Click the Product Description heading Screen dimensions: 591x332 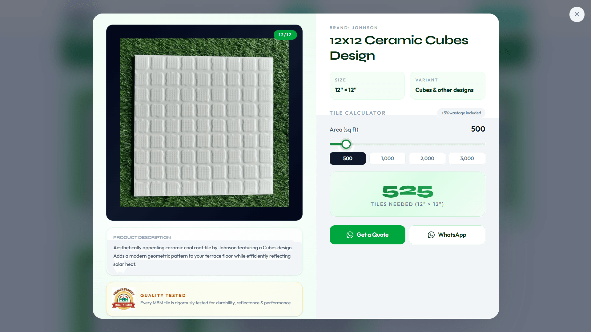pos(142,237)
